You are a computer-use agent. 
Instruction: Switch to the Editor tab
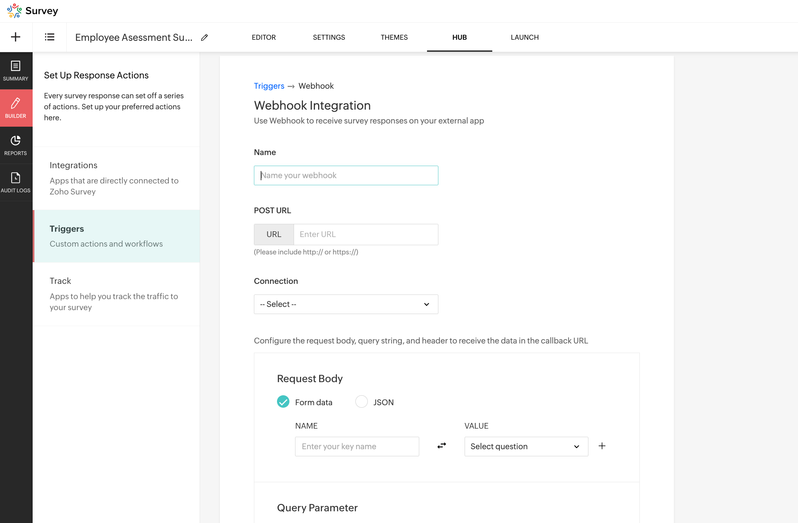tap(264, 37)
